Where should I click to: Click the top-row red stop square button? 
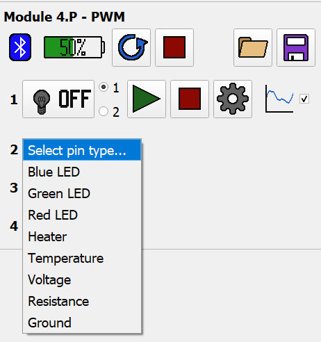click(x=174, y=47)
